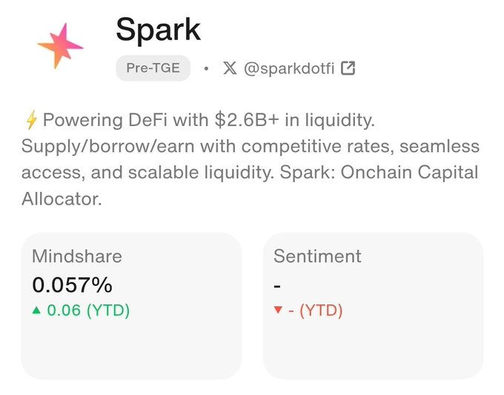Click the dot separator after Pre-TGE

(206, 68)
